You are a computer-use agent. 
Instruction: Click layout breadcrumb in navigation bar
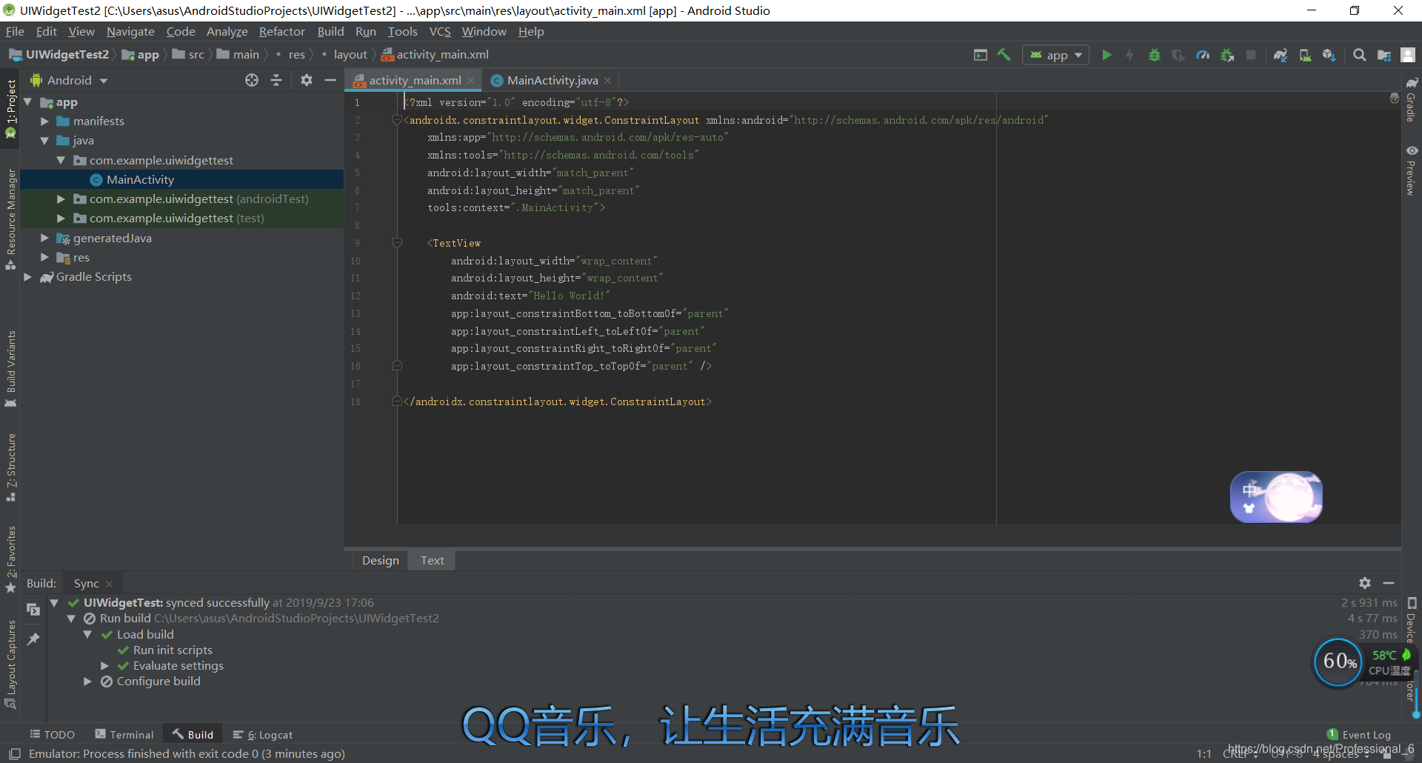pos(350,55)
